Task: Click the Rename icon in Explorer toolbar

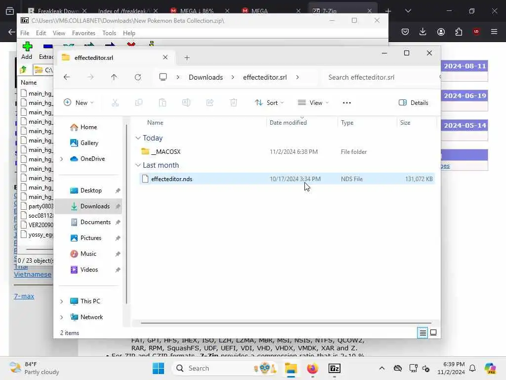Action: 186,103
